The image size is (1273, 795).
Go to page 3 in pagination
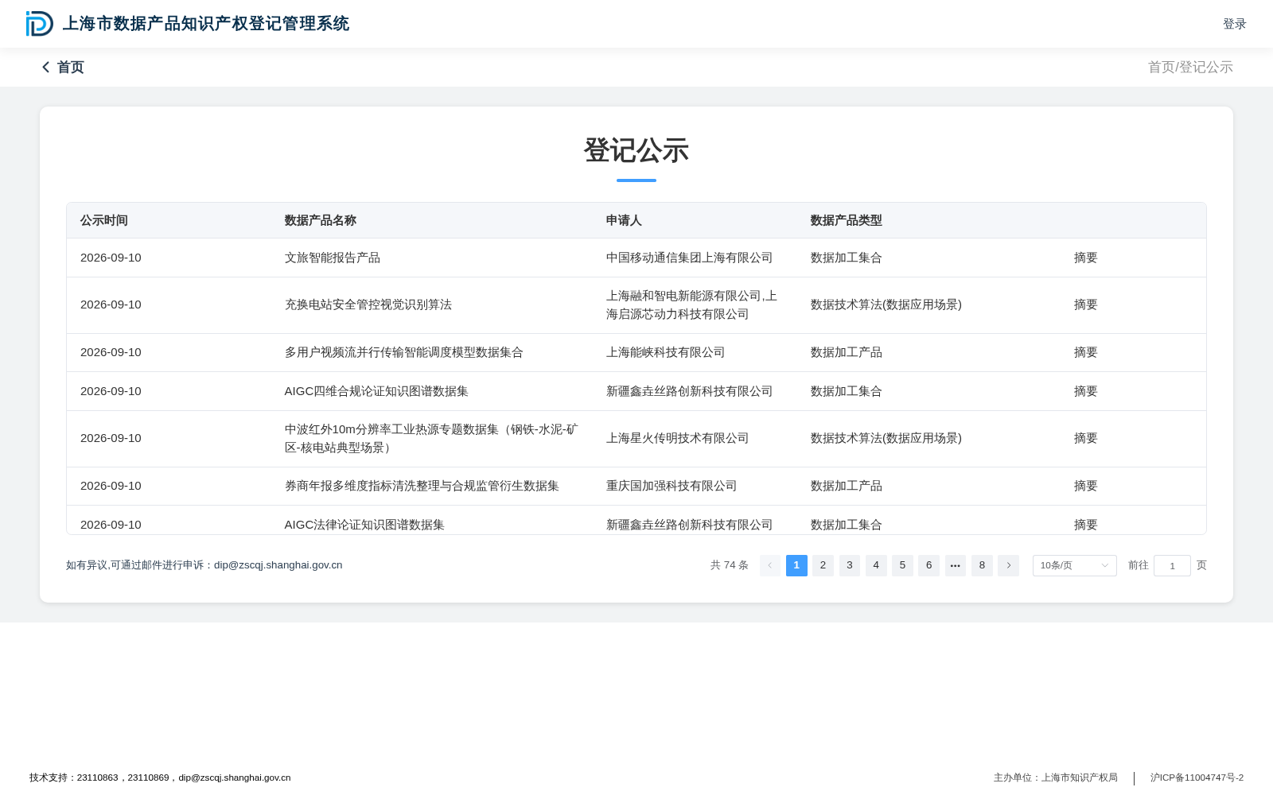(x=850, y=565)
